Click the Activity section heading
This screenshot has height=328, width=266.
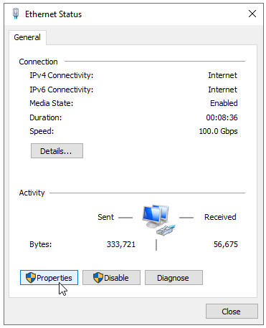pos(32,193)
